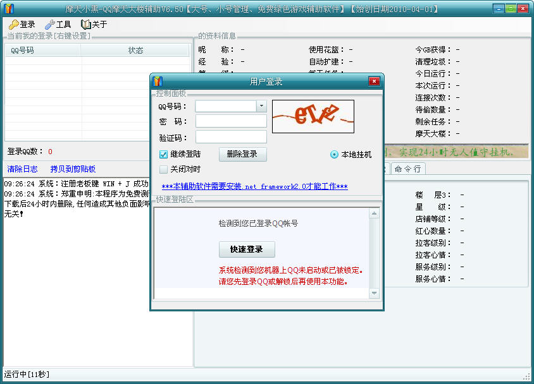Close the main application window

(x=523, y=9)
